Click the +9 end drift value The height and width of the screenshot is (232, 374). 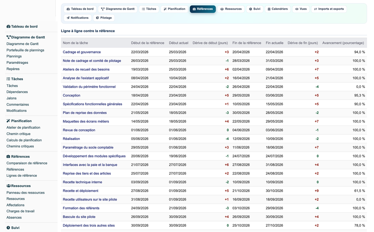(316, 191)
